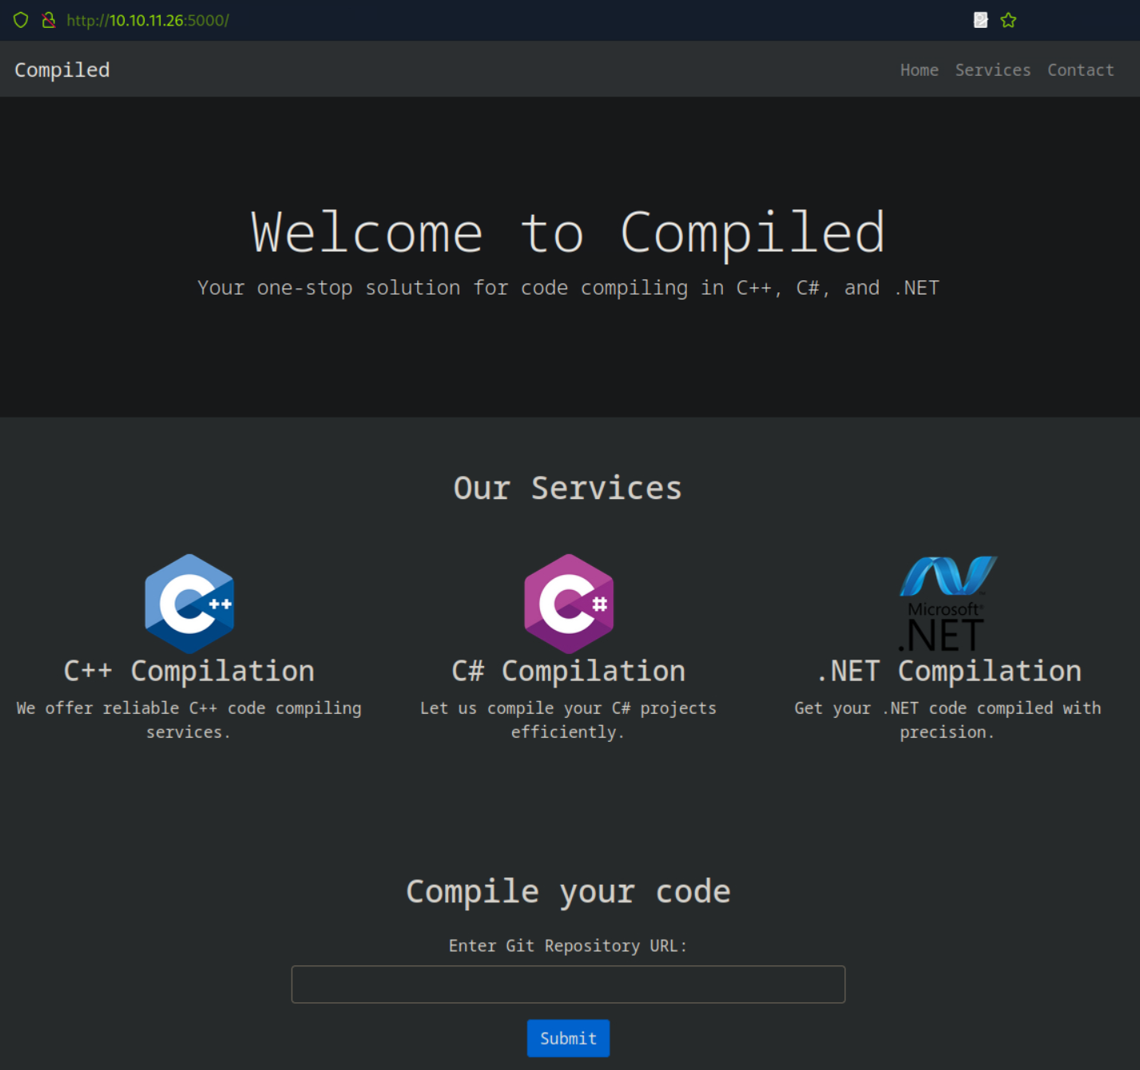Bookmark this page with the star icon

(1008, 20)
